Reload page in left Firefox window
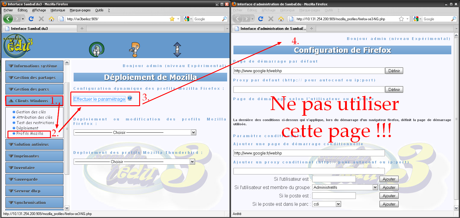The height and width of the screenshot is (218, 460). (x=31, y=19)
